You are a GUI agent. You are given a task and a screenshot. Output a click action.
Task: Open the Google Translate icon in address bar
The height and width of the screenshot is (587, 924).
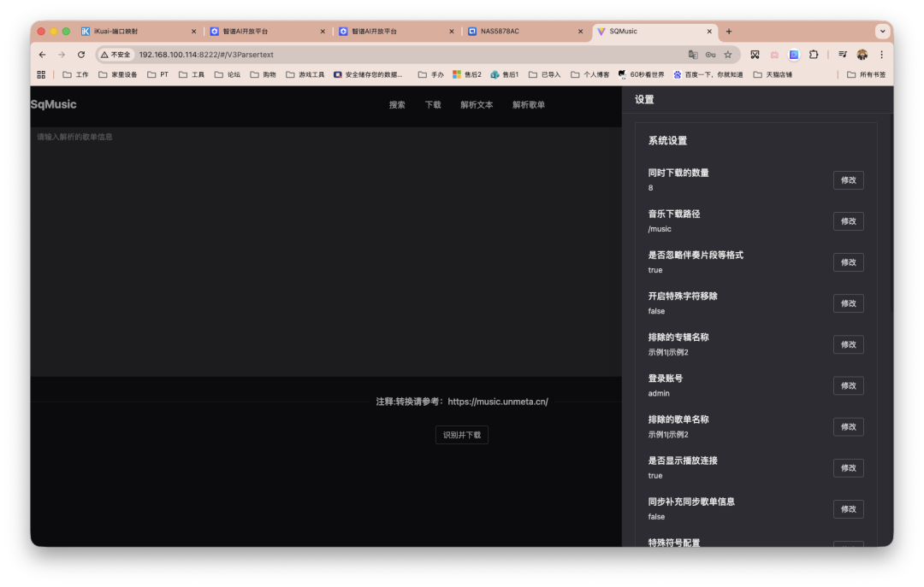tap(693, 54)
